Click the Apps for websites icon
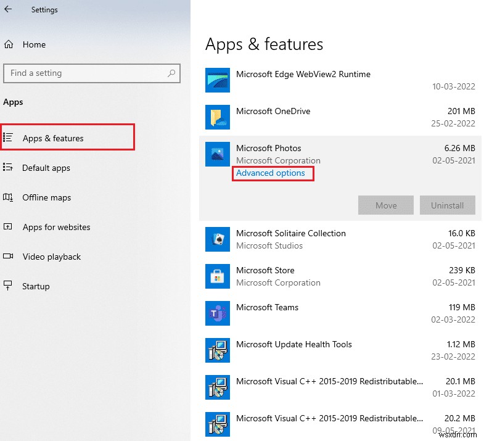Screen dimensions: 484x441 point(8,227)
